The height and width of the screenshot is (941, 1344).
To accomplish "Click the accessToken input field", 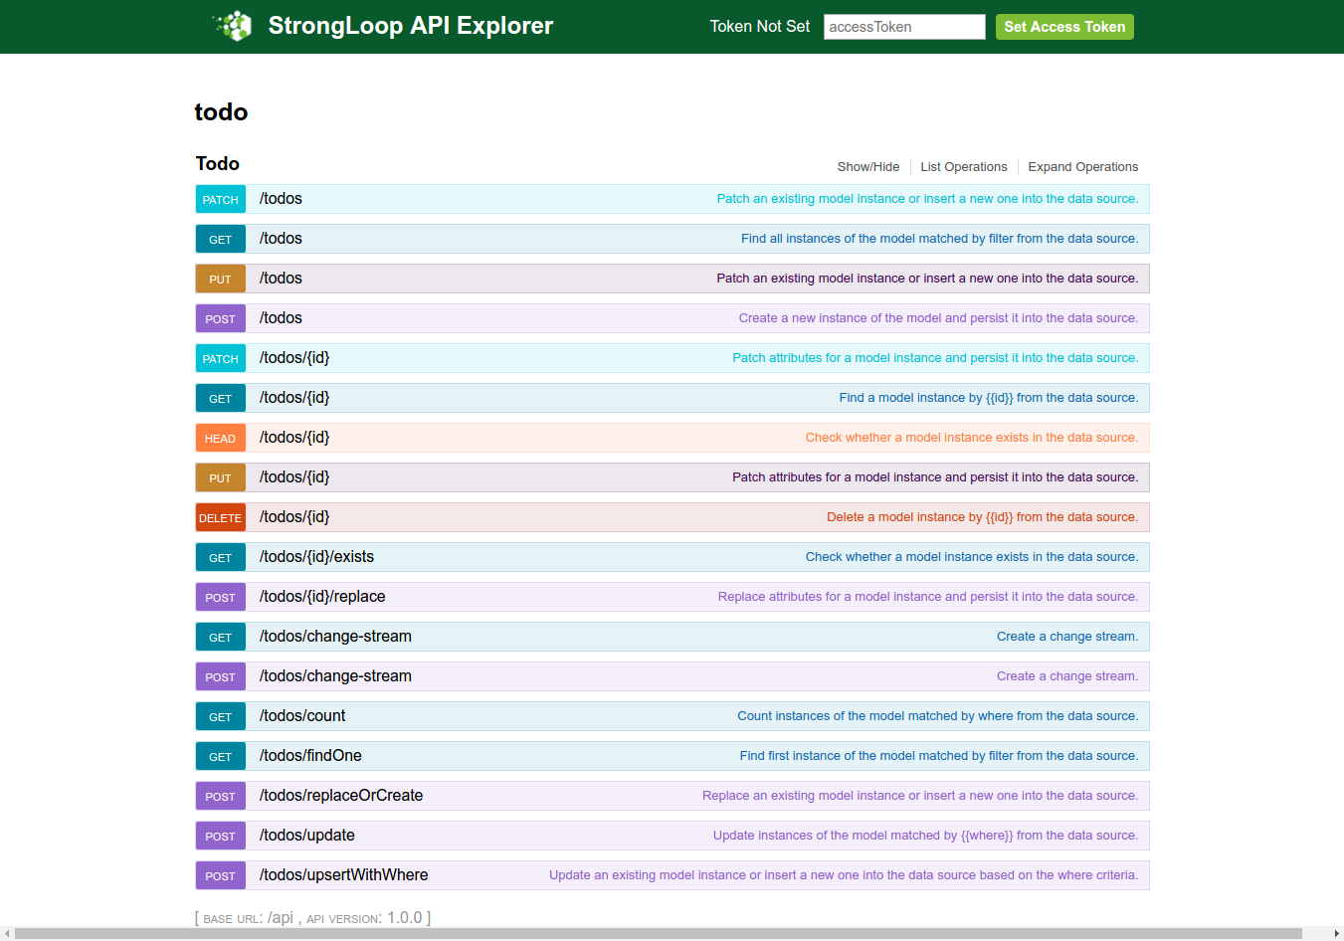I will pyautogui.click(x=903, y=27).
